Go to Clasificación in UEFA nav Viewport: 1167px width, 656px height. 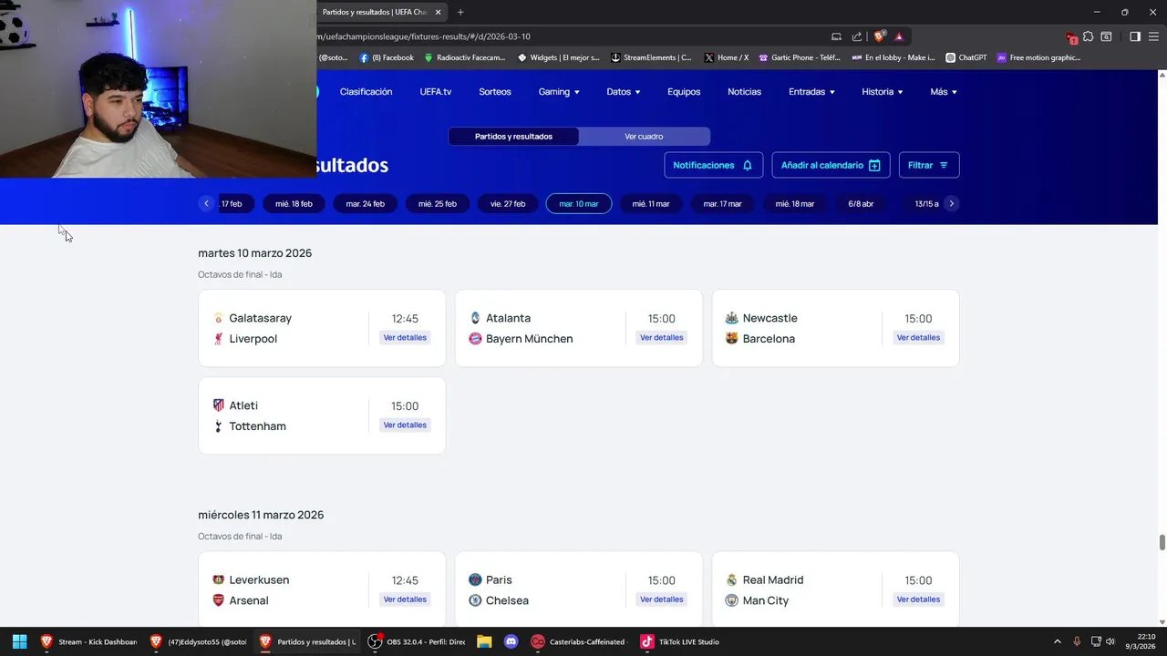[366, 92]
